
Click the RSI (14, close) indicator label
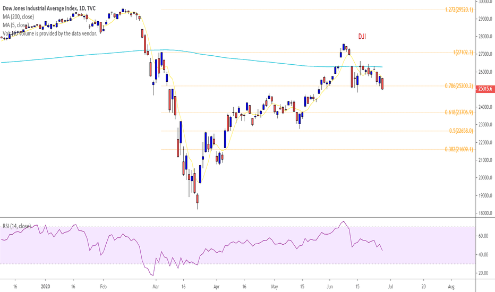tap(17, 226)
